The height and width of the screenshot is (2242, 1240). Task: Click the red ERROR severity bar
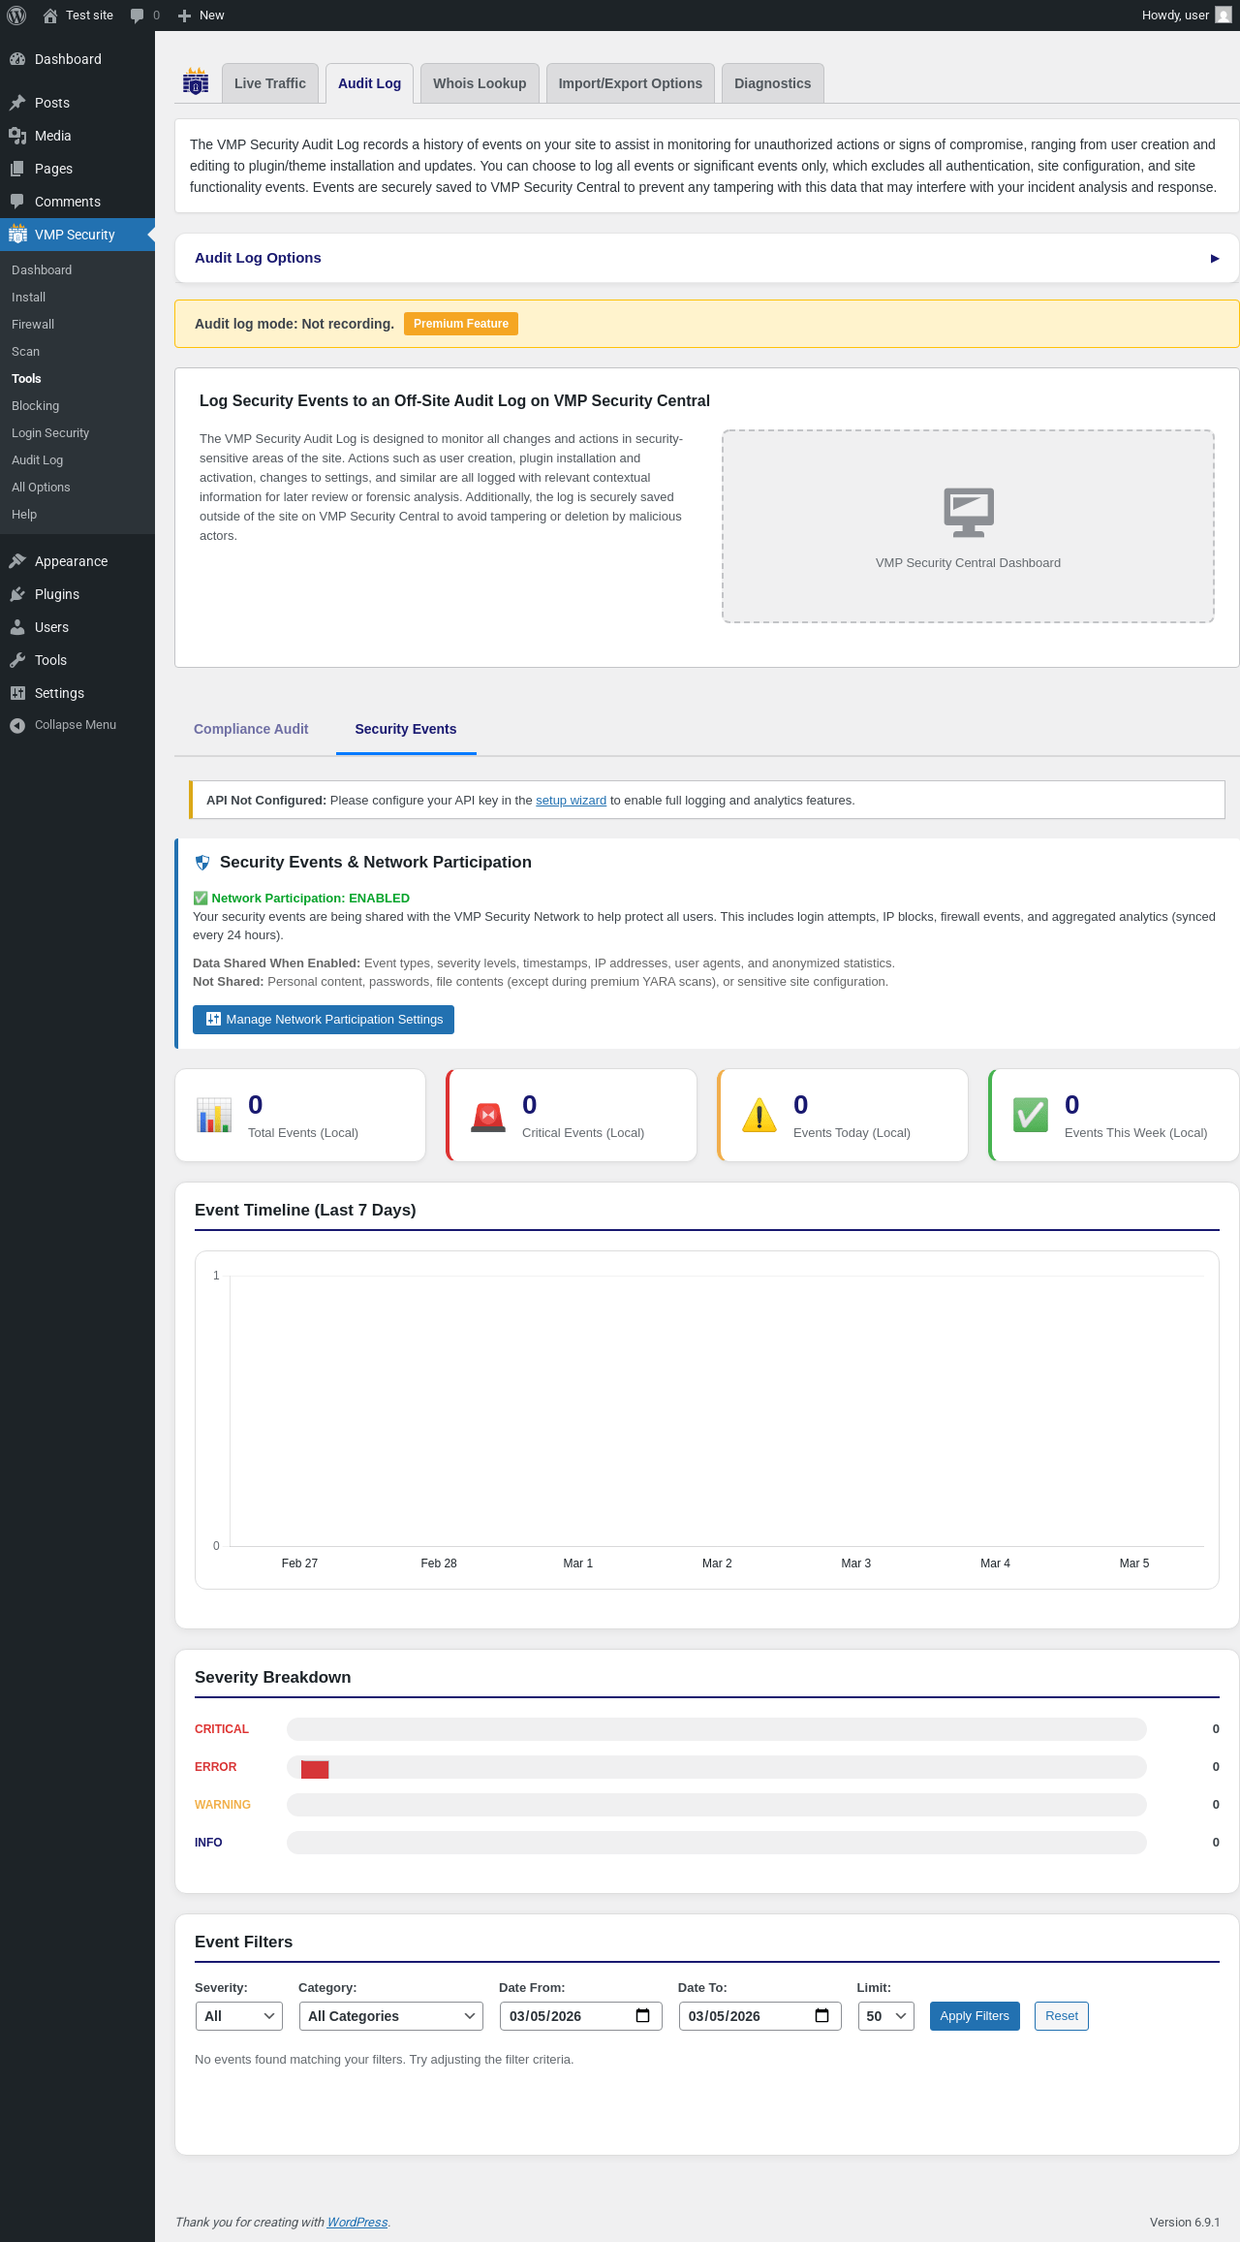click(x=315, y=1769)
